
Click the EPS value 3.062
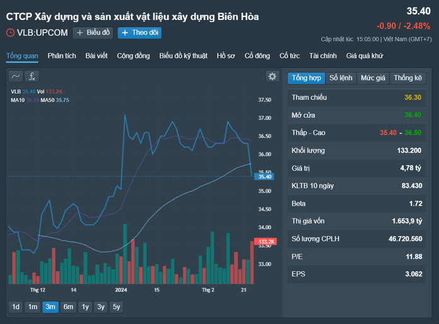tap(414, 274)
